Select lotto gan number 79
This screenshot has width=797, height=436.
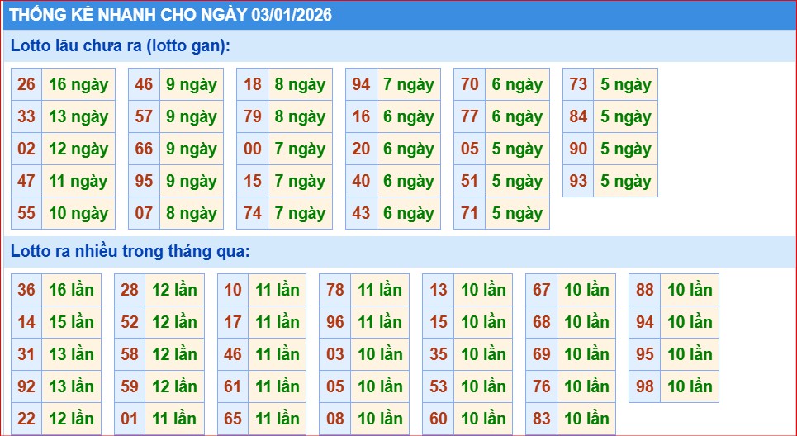pyautogui.click(x=253, y=116)
